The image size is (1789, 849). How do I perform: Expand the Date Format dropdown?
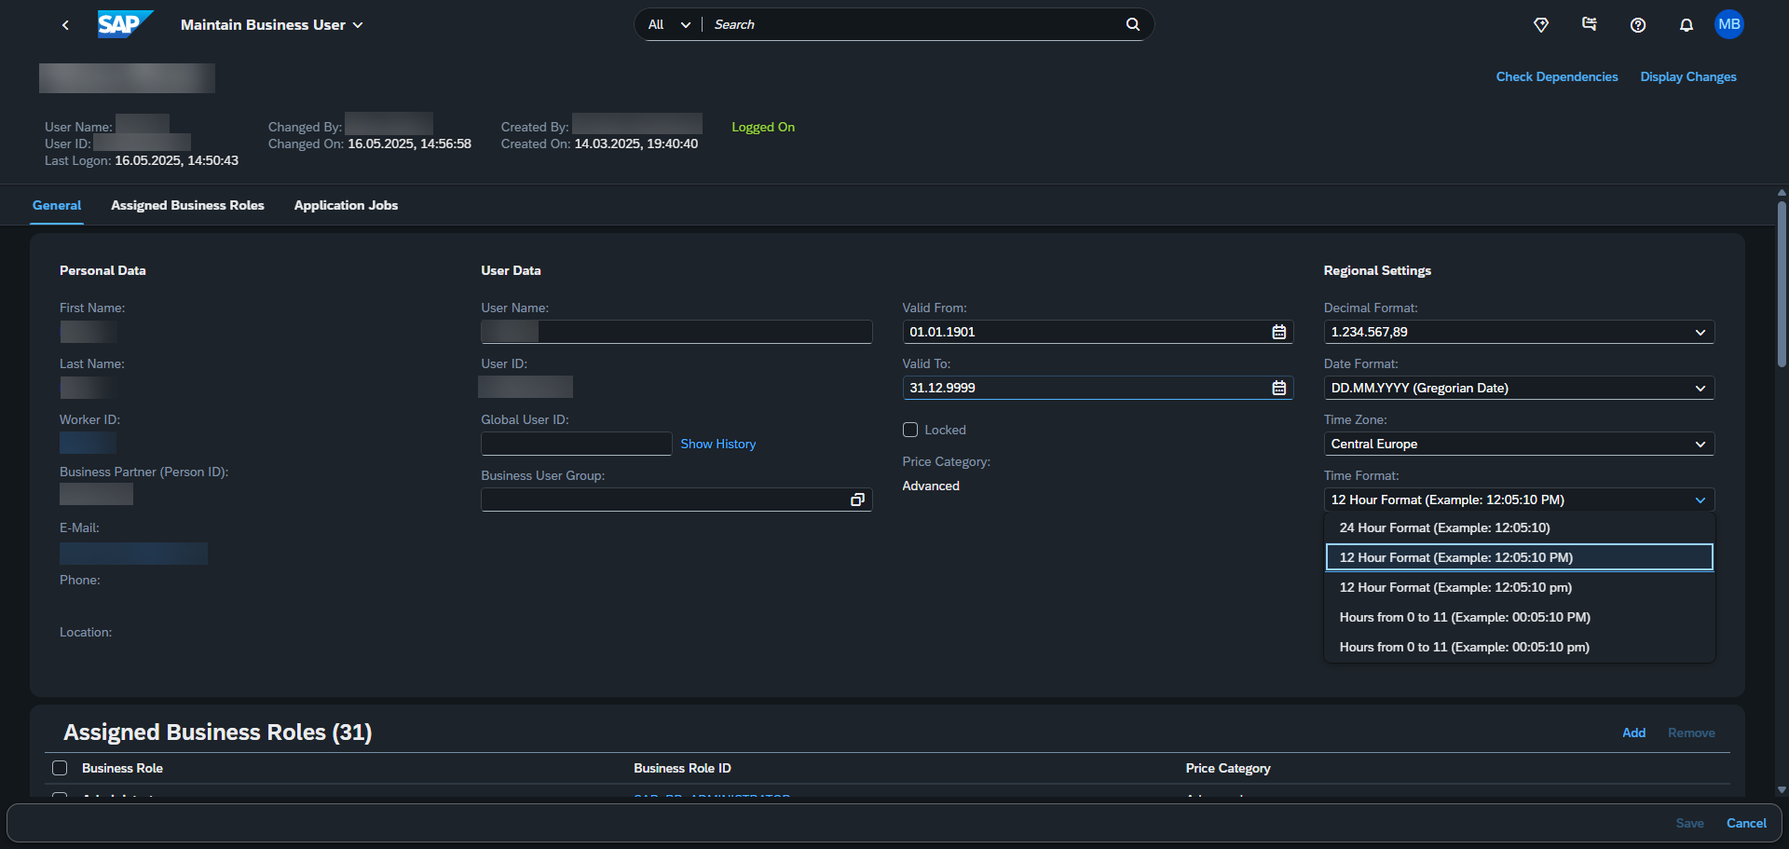(x=1700, y=388)
